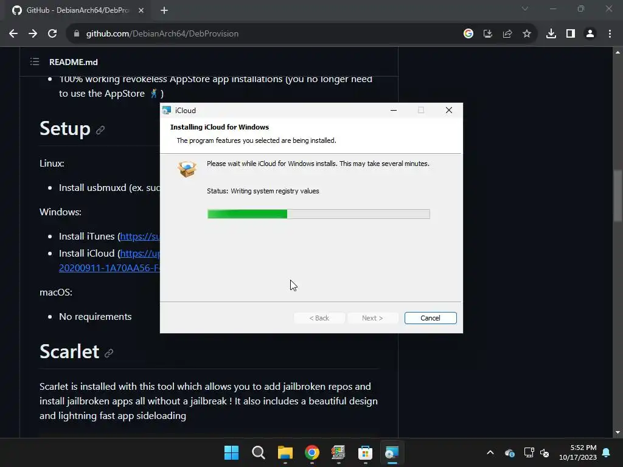The image size is (623, 467).
Task: Click the 'No requirements' list item
Action: (96, 316)
